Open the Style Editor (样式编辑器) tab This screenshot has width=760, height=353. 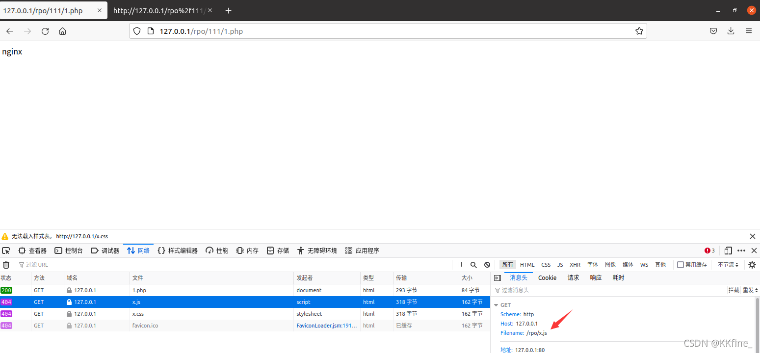pos(178,251)
